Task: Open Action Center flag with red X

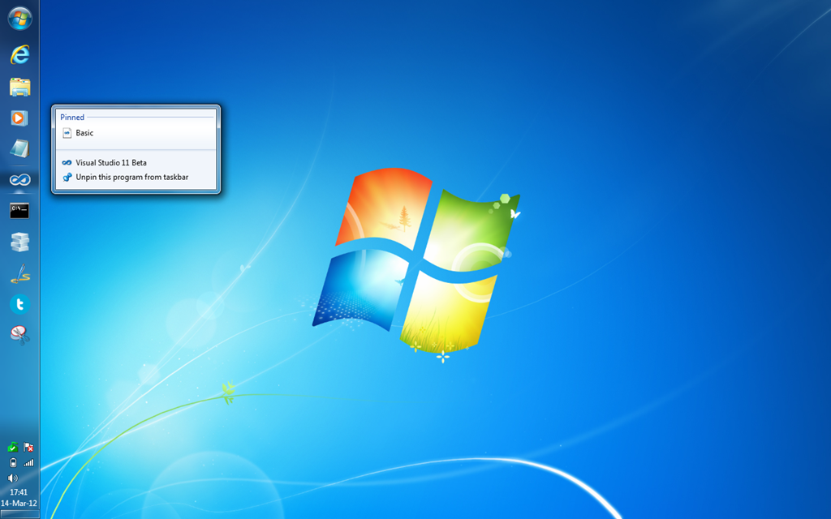Action: [x=28, y=448]
